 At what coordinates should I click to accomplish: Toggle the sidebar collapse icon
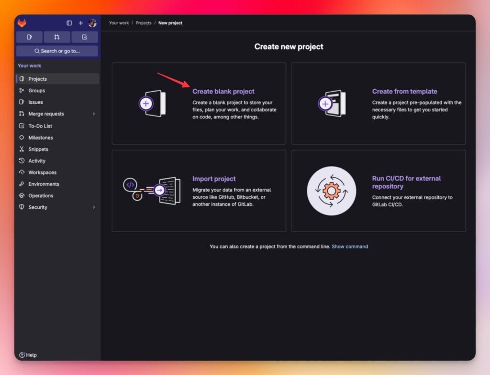69,23
